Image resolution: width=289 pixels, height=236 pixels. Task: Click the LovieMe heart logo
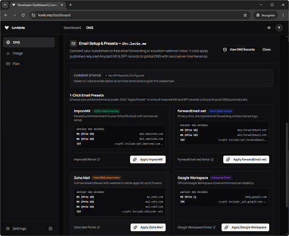point(7,27)
